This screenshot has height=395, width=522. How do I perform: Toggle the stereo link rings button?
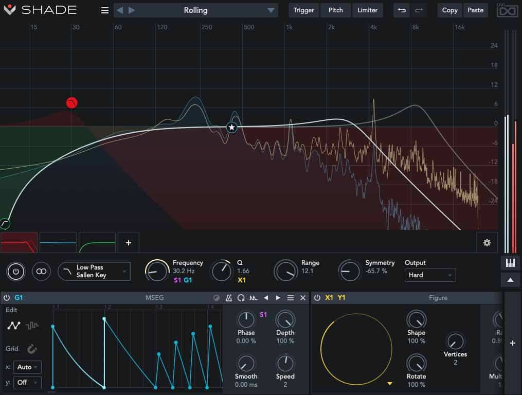point(41,272)
